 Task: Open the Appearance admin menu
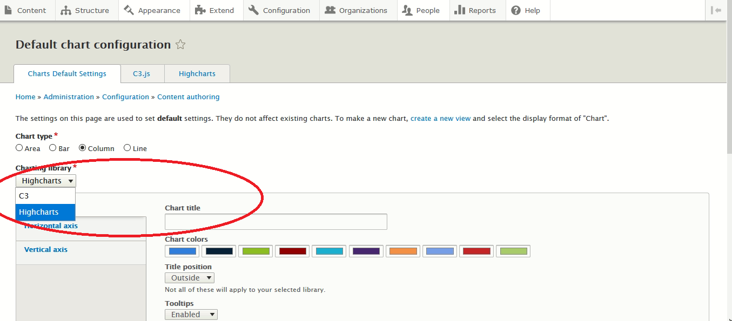click(153, 10)
